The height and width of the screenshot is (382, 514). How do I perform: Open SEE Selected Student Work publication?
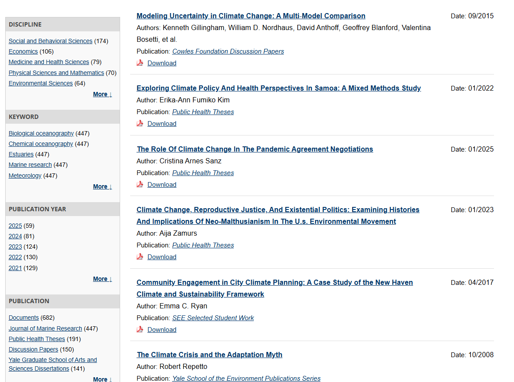(213, 318)
